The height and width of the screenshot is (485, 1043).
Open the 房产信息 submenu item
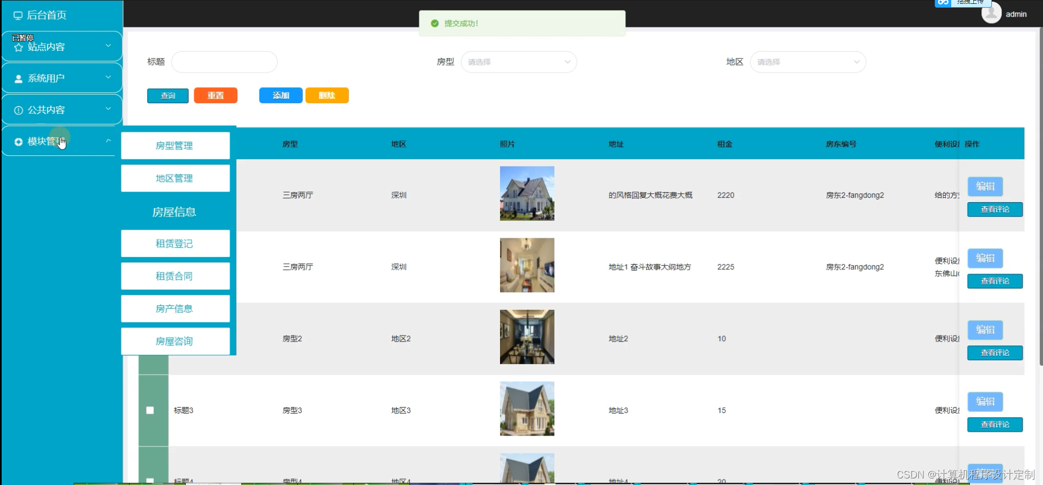[x=175, y=309]
